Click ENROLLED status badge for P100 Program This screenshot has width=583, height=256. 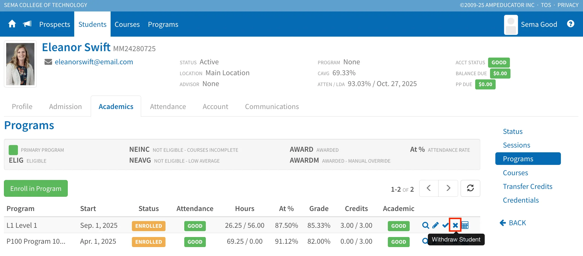click(x=149, y=242)
